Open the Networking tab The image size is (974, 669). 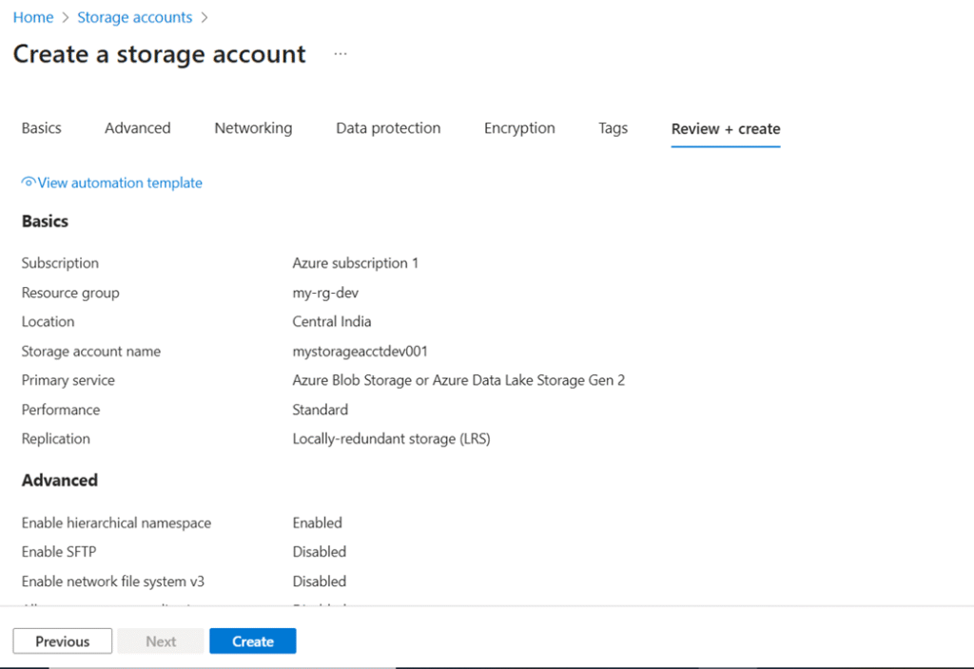(x=253, y=128)
